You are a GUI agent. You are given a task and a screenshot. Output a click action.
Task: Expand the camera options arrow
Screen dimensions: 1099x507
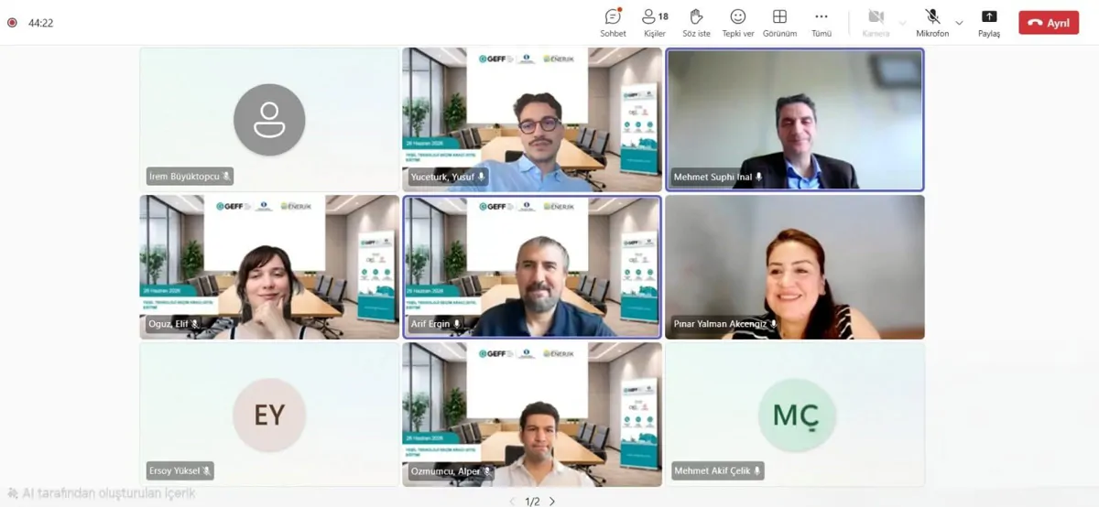(902, 23)
